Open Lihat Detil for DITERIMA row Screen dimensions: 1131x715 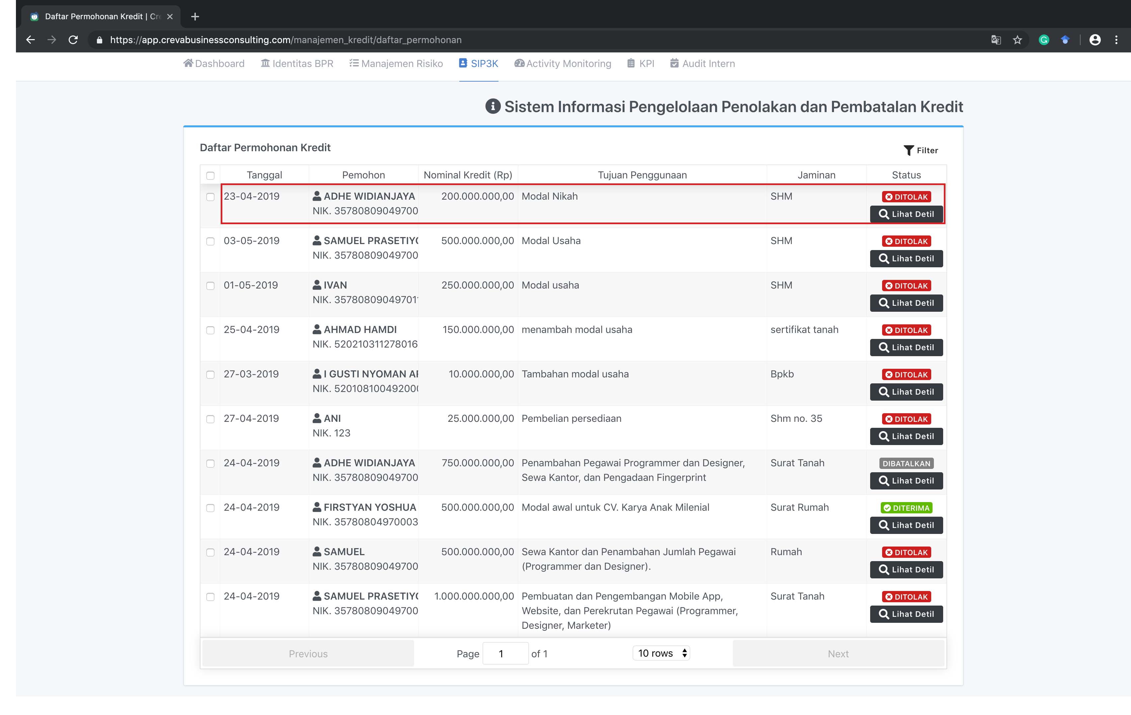906,525
